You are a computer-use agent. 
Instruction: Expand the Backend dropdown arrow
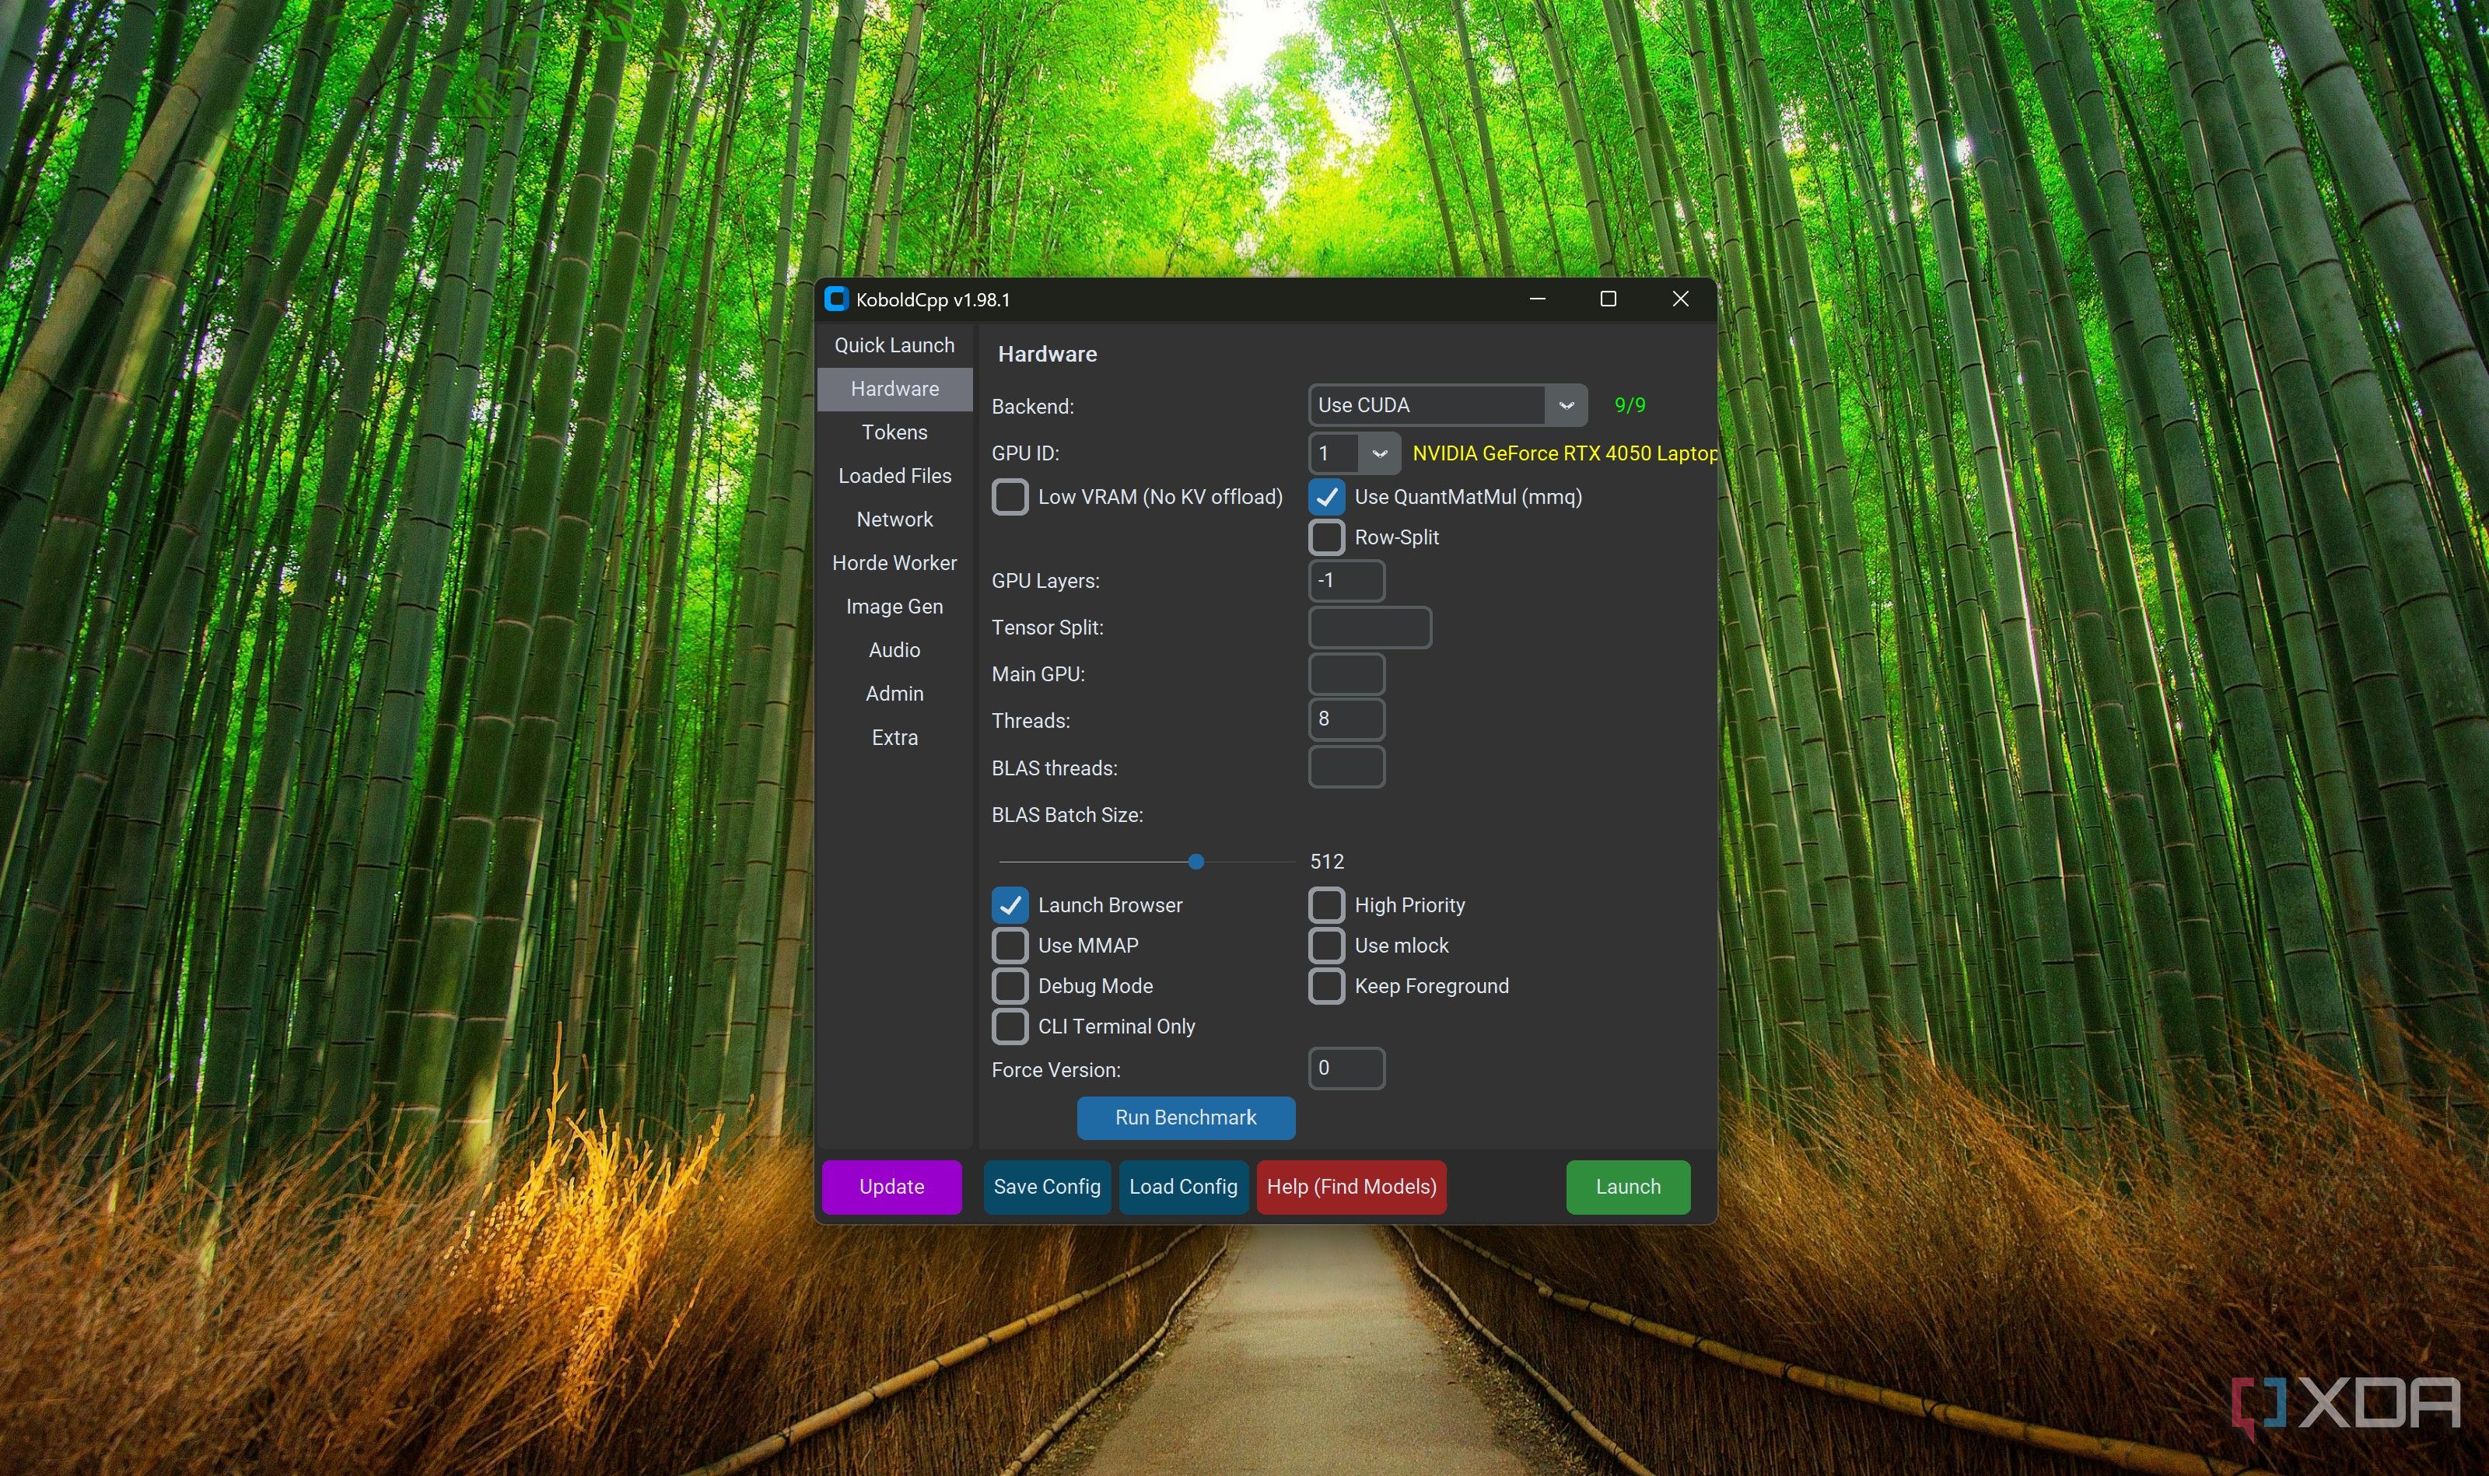(x=1566, y=406)
